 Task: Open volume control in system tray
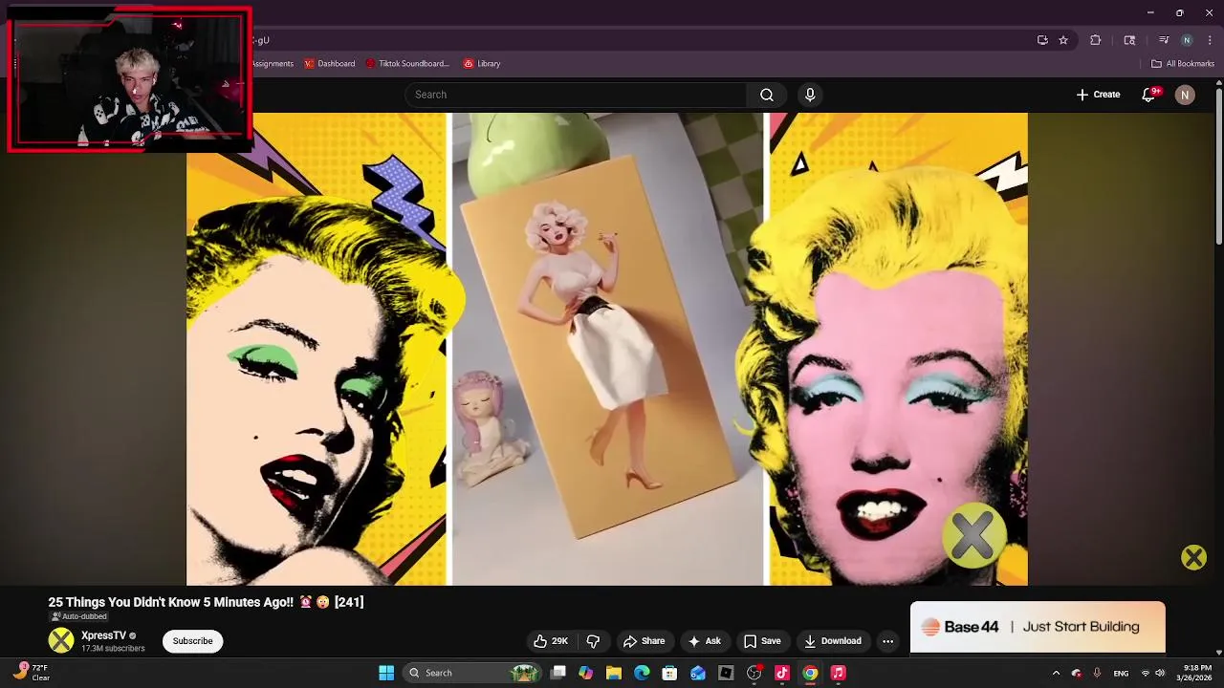coord(1160,673)
